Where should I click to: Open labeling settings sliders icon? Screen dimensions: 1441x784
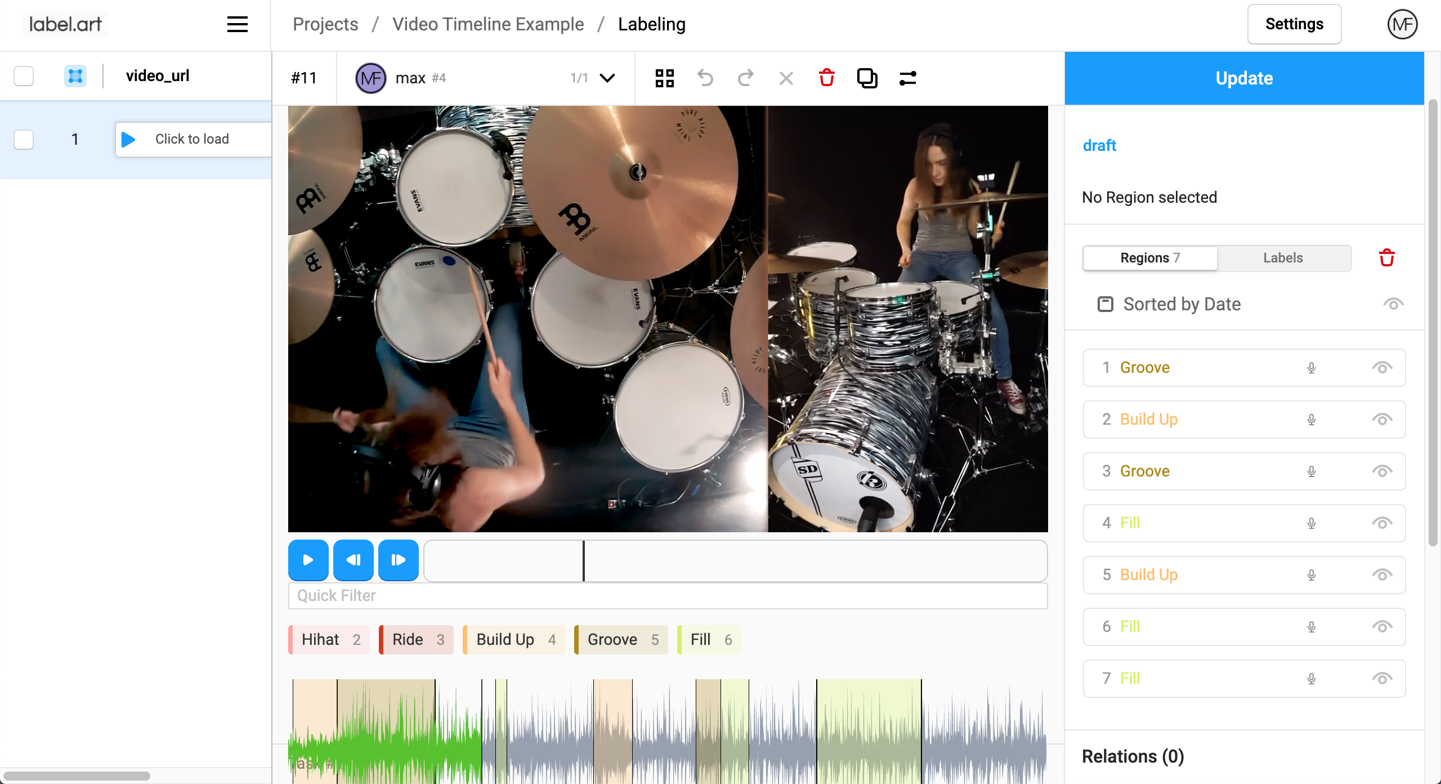click(x=907, y=78)
